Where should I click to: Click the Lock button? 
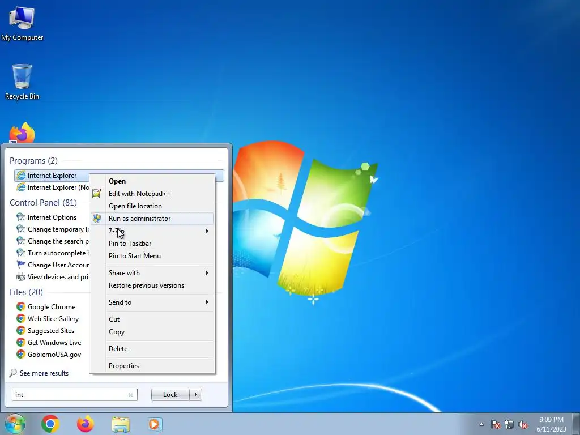pyautogui.click(x=170, y=395)
